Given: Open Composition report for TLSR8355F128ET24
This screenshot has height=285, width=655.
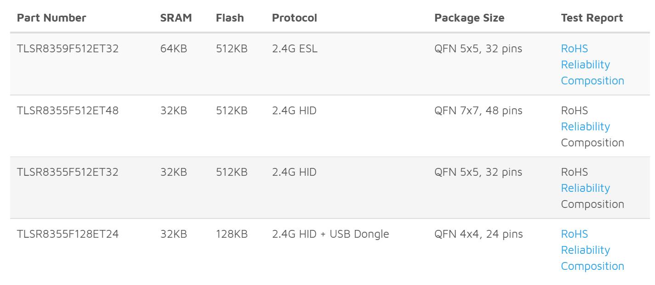Looking at the screenshot, I should [x=592, y=266].
